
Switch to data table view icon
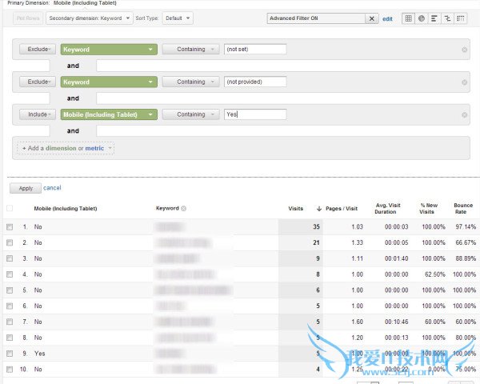[x=408, y=18]
